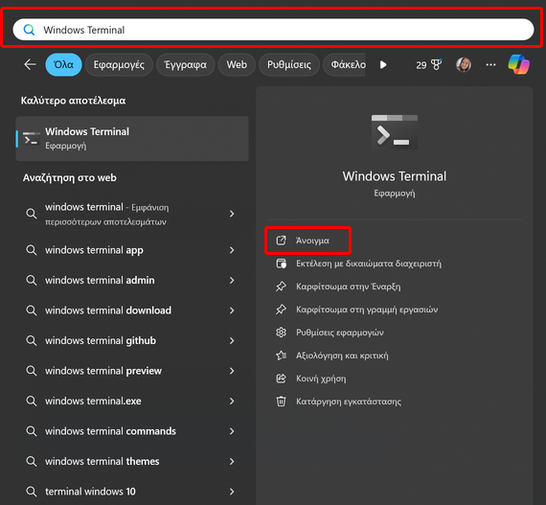The height and width of the screenshot is (505, 546).
Task: Click the search box containing "Windows Terminal"
Action: tap(273, 30)
